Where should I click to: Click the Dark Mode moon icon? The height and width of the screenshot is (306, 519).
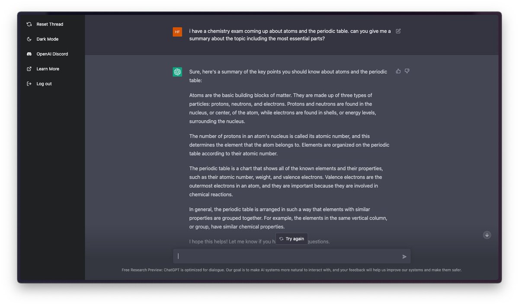tap(29, 39)
